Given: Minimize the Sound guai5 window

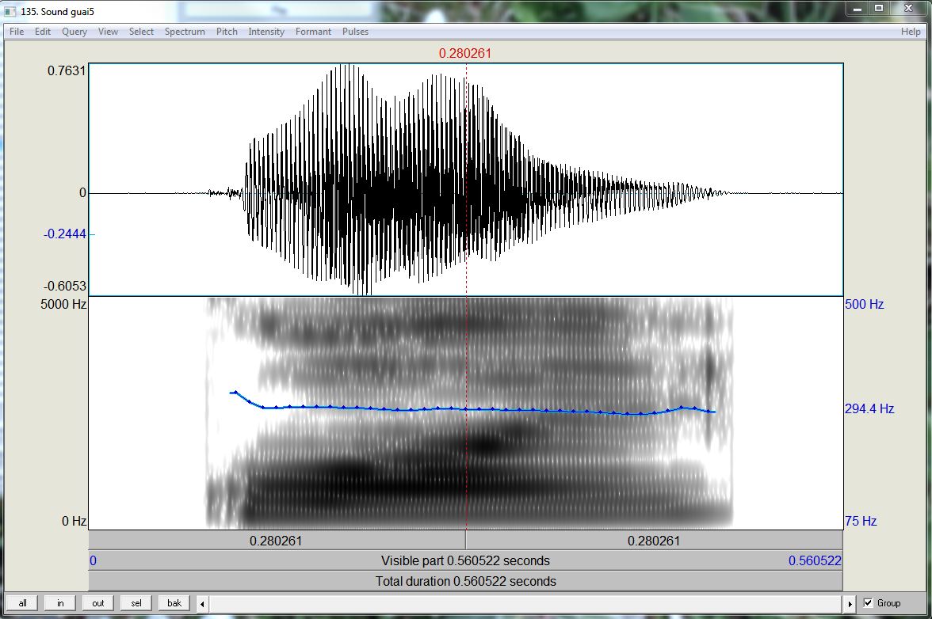Looking at the screenshot, I should (858, 8).
